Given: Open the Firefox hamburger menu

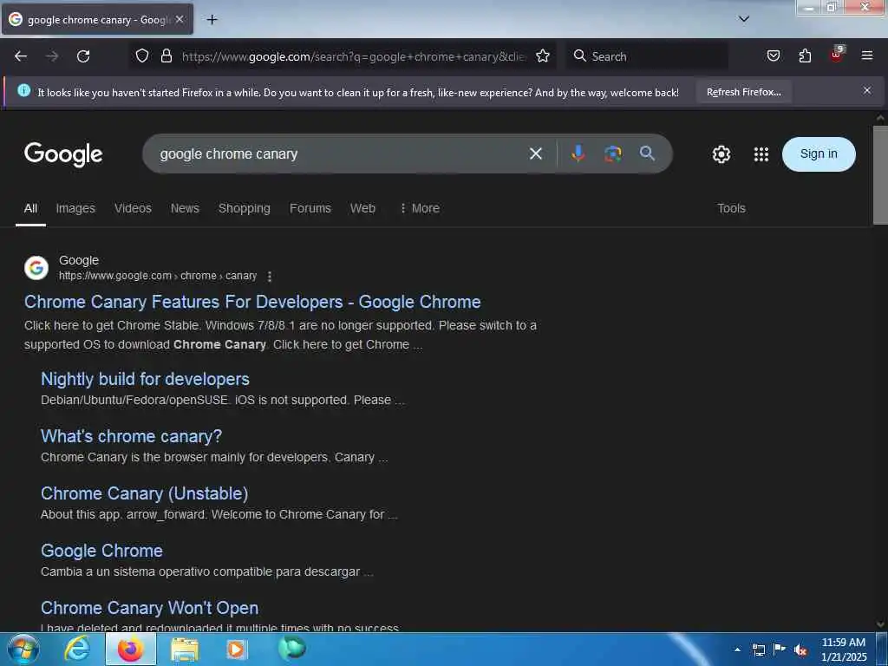Looking at the screenshot, I should 866,55.
